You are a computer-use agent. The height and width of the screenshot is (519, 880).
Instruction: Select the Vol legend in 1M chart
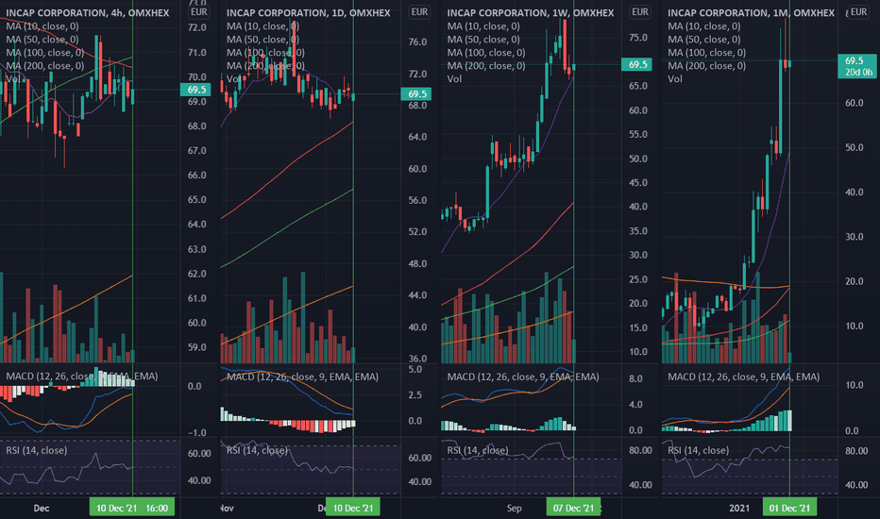pos(674,79)
